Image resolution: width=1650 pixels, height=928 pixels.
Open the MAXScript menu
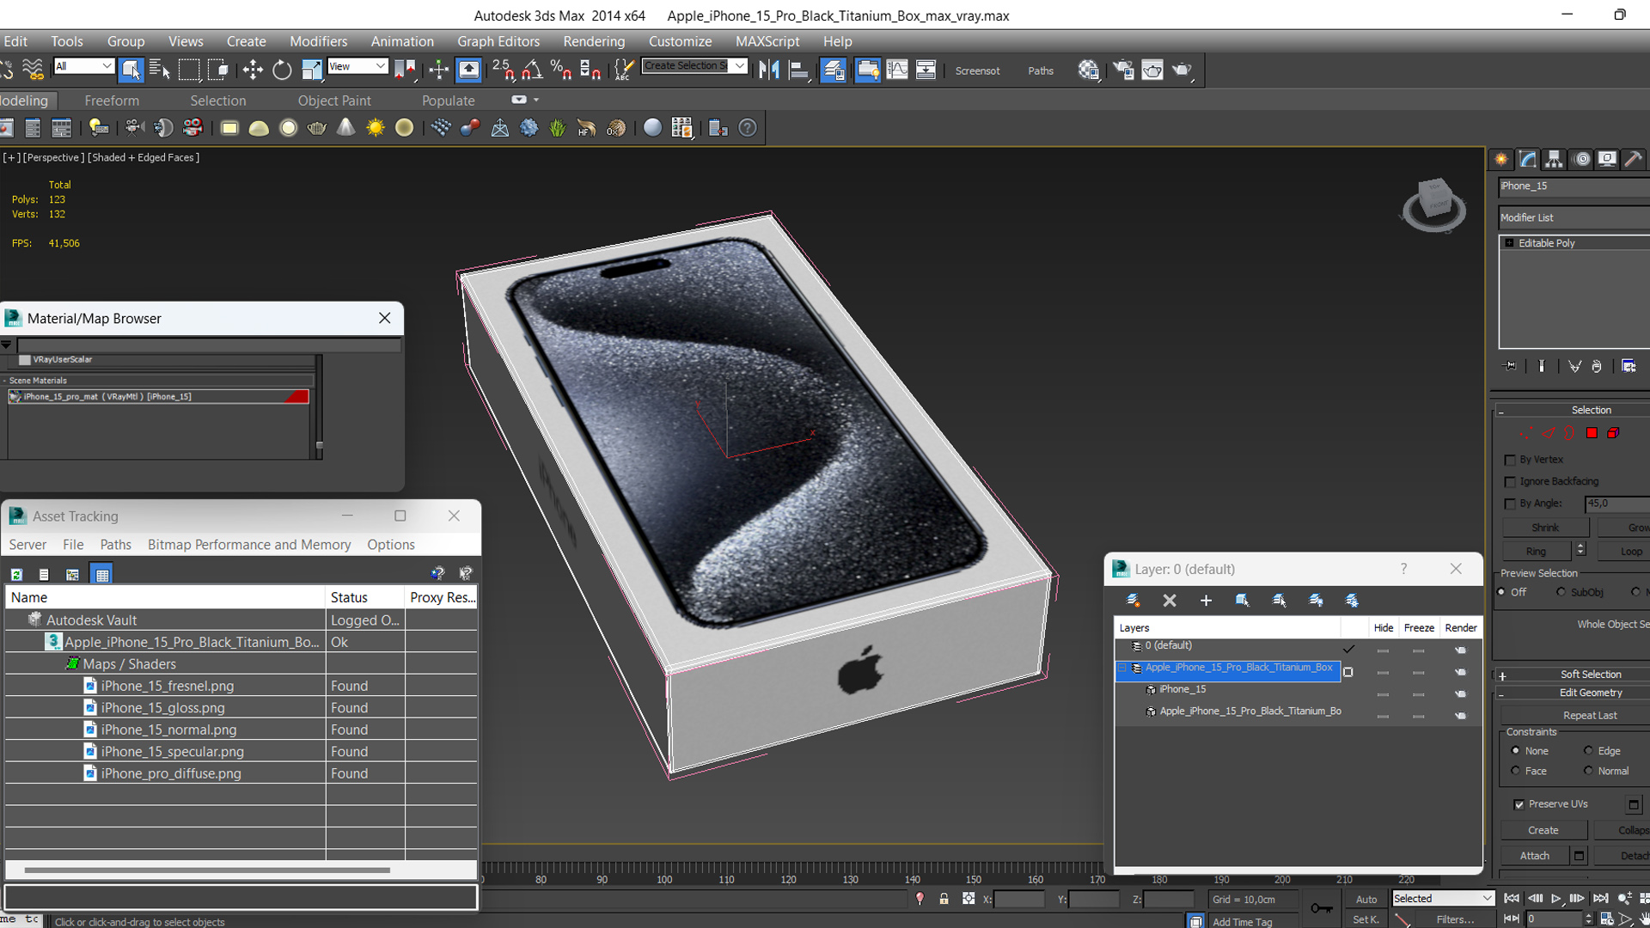pos(767,41)
